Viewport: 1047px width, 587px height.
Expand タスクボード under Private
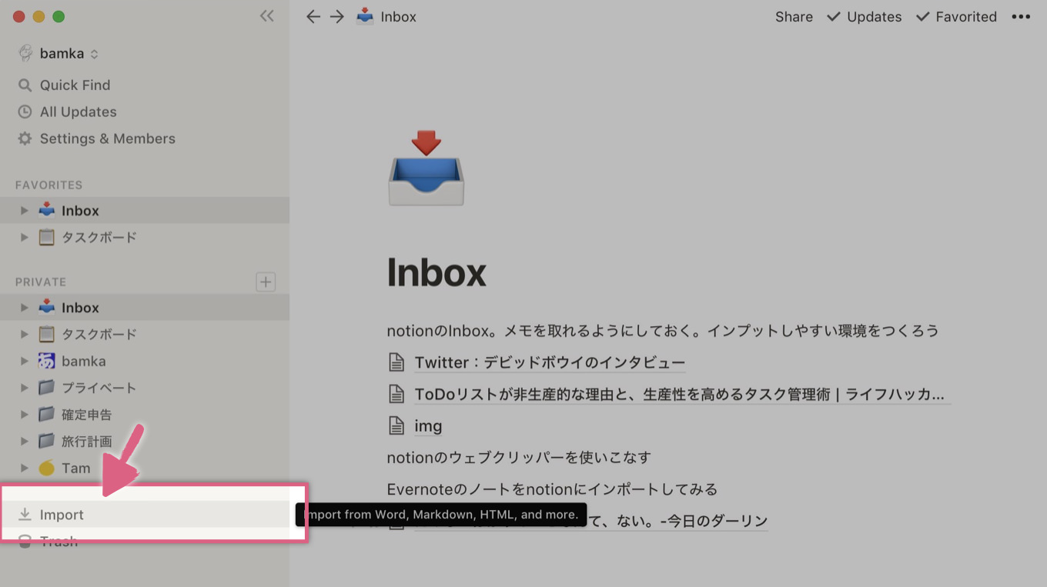click(25, 335)
